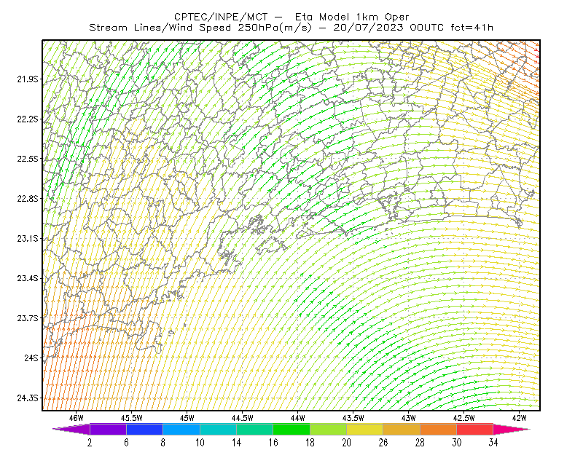Click the longitude label 45W
The height and width of the screenshot is (450, 583).
187,418
